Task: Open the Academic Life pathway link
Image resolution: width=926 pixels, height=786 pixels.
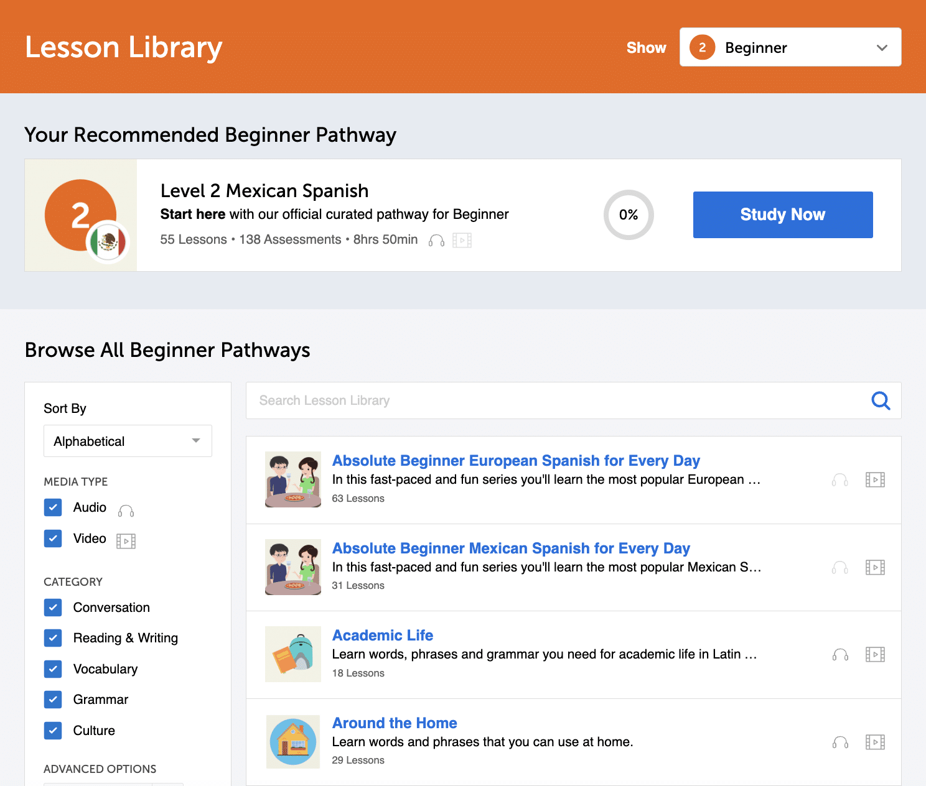Action: tap(382, 635)
